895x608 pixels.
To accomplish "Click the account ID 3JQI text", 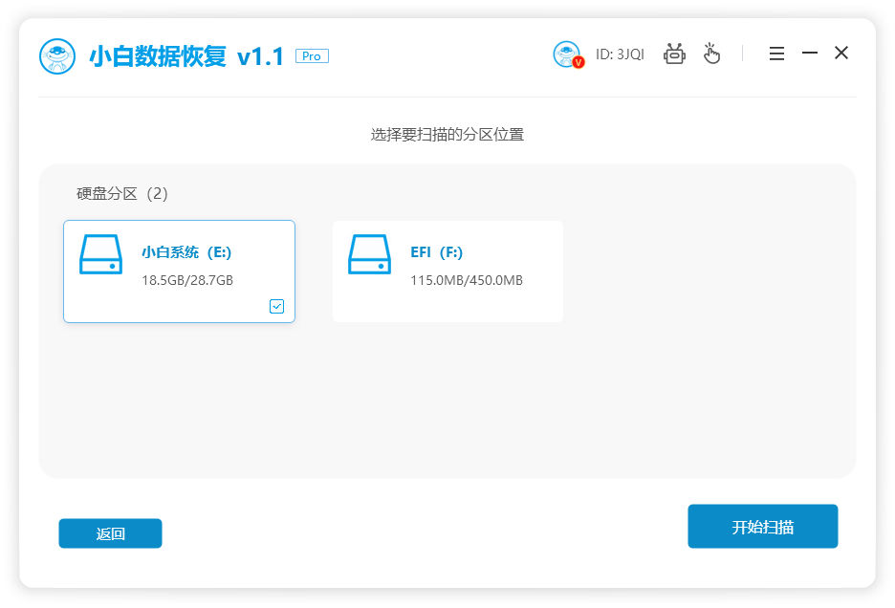I will click(620, 54).
